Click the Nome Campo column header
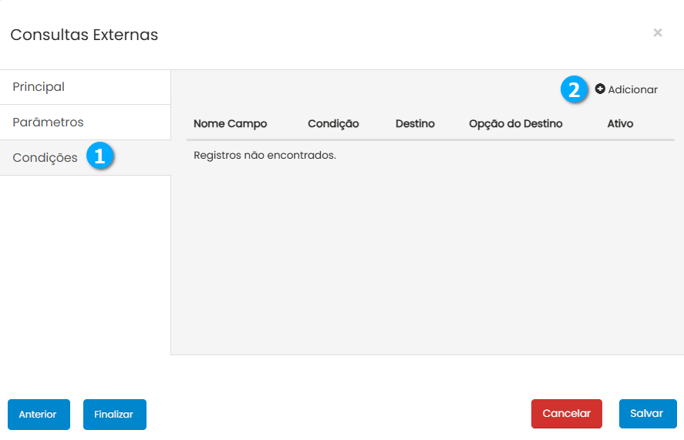Screen dimensions: 684x440 230,123
